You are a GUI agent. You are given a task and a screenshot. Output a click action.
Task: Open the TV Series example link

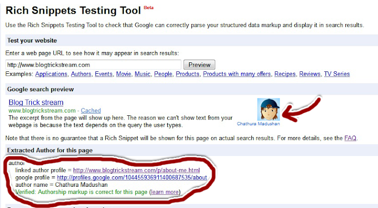point(337,74)
